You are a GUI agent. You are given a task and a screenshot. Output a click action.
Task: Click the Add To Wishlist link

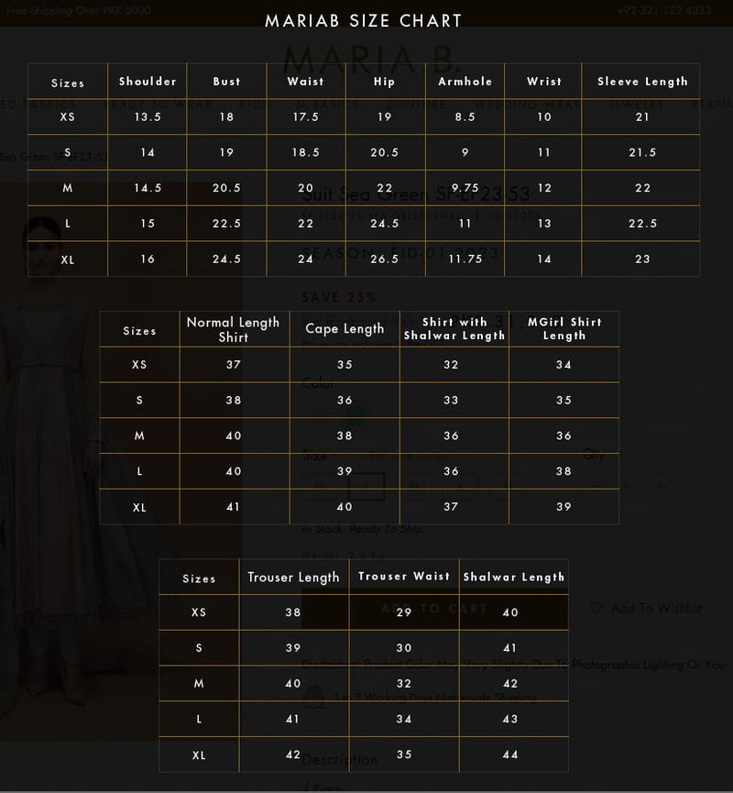click(656, 608)
